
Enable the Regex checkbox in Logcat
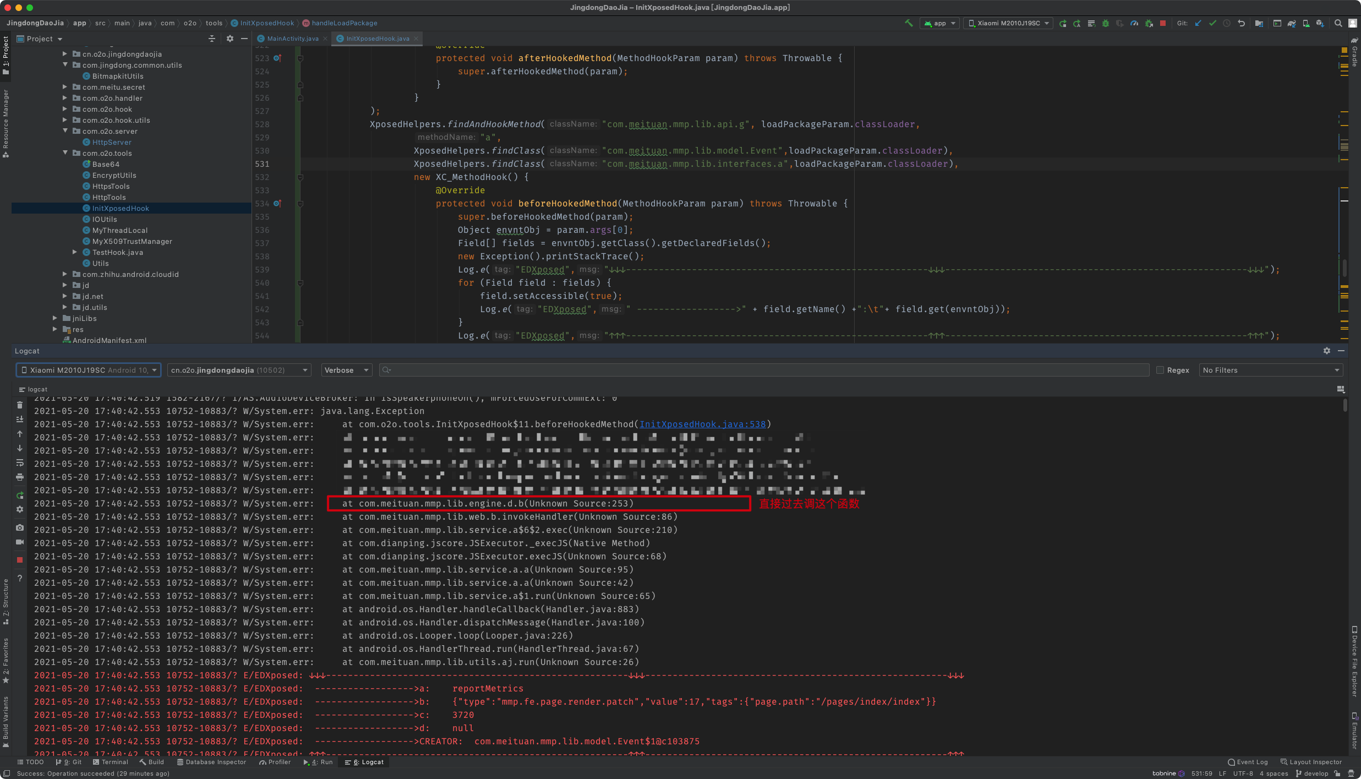pos(1160,370)
